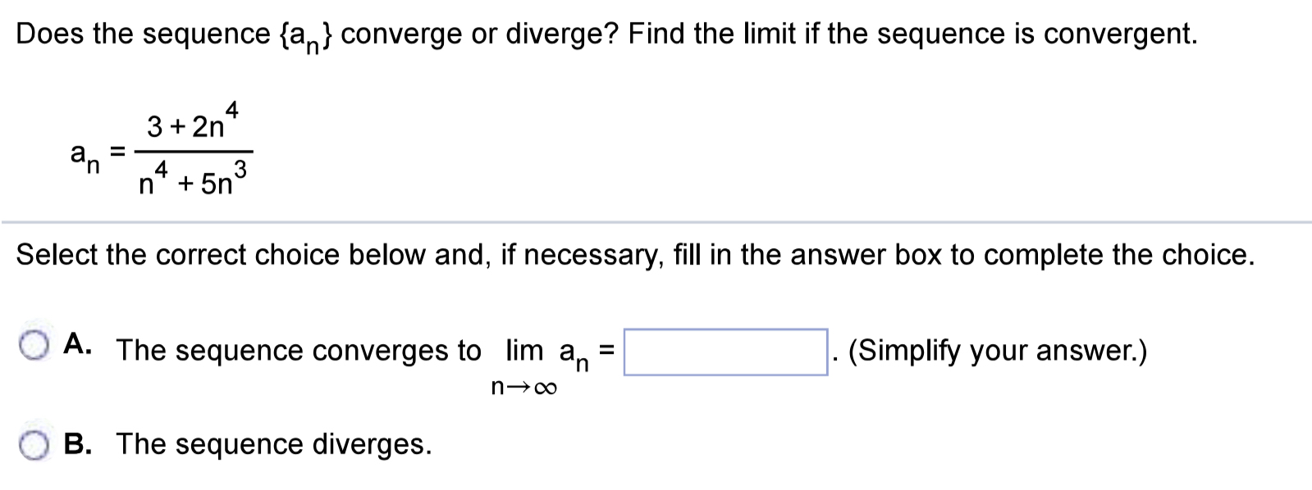
Task: Click the formula for a sub n
Action: click(164, 152)
